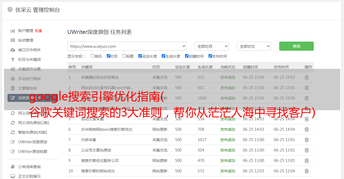
Task: Uncheck the 设定长度 display field checkbox
Action: pyautogui.click(x=140, y=56)
